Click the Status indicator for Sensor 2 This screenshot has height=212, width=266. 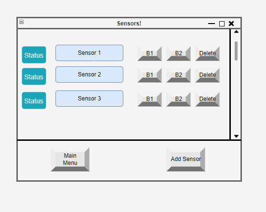[34, 76]
